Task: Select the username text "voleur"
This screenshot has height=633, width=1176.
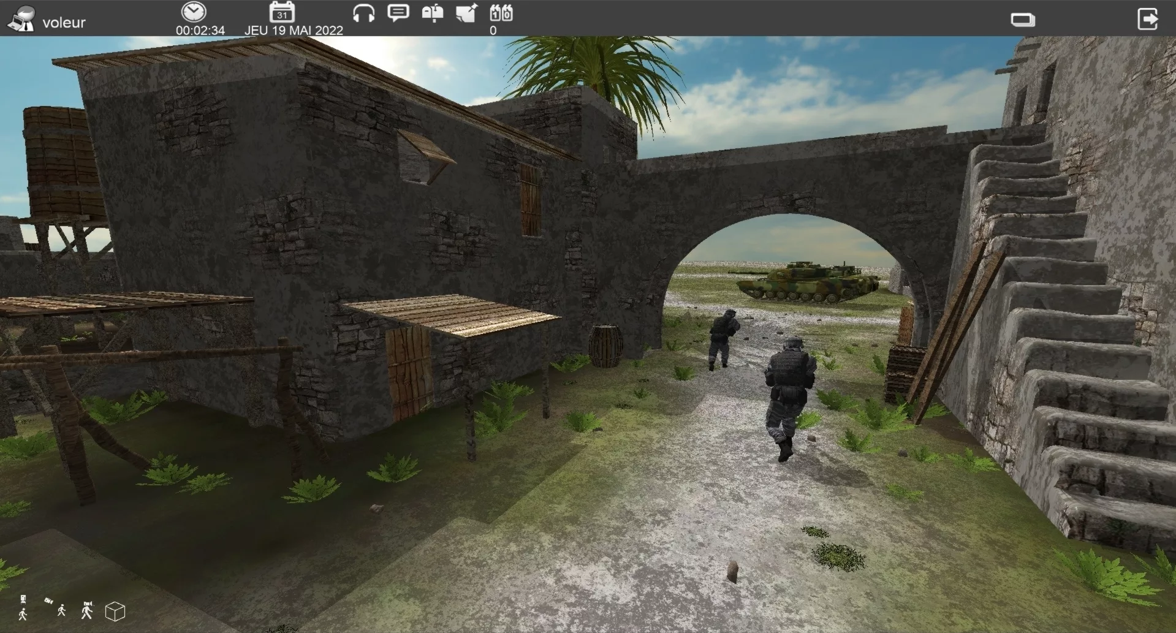Action: 64,23
